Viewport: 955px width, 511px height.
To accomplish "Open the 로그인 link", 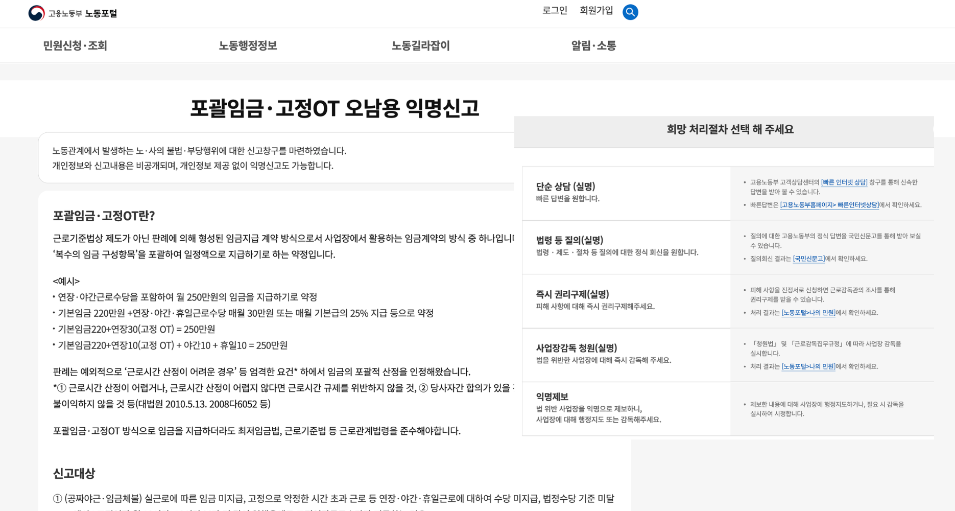I will point(555,11).
